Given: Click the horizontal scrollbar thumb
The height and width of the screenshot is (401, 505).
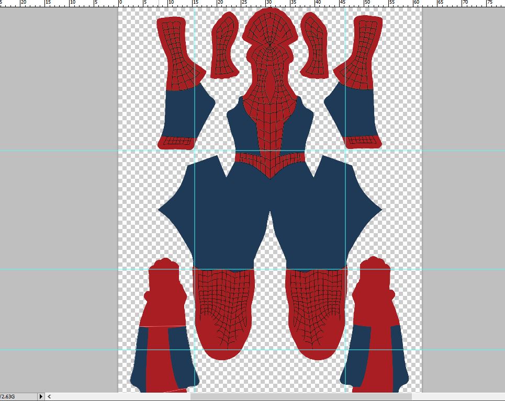Looking at the screenshot, I should [301, 396].
